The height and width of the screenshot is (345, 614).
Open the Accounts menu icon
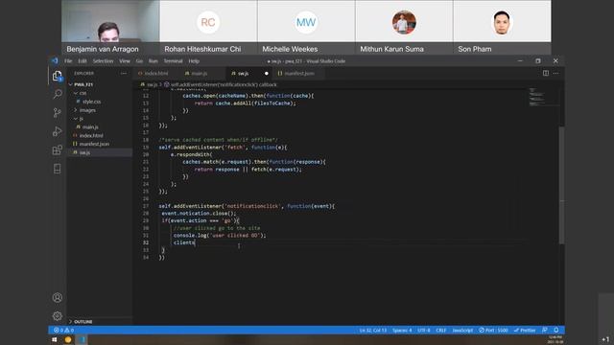coord(58,298)
